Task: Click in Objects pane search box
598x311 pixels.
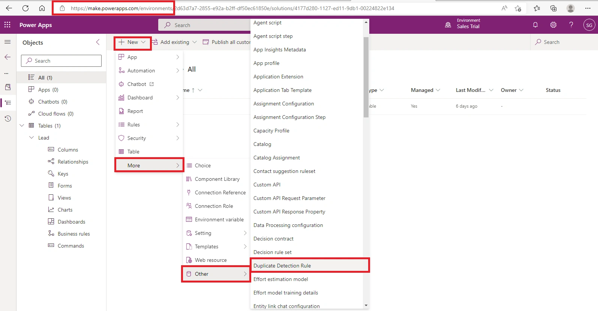Action: pos(61,61)
